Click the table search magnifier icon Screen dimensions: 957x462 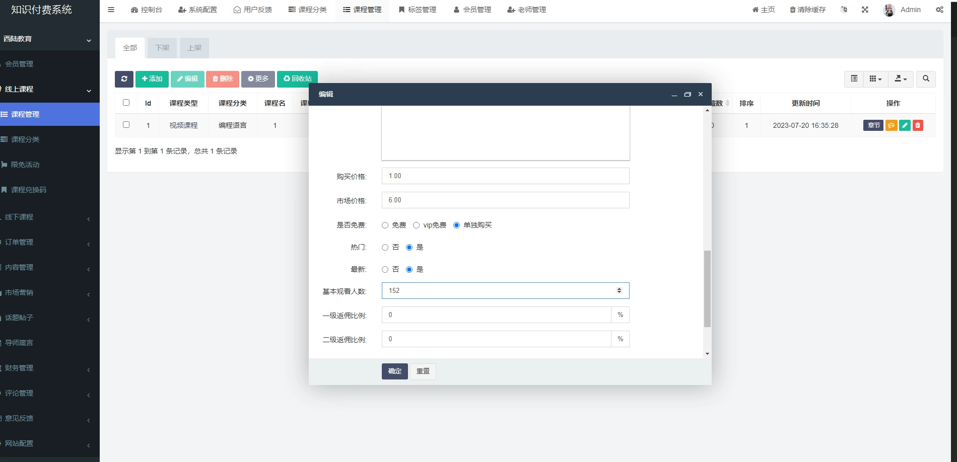926,79
